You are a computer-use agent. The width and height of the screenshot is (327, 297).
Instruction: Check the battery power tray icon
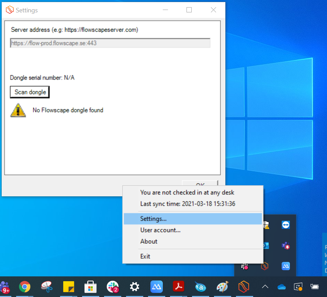point(315,287)
